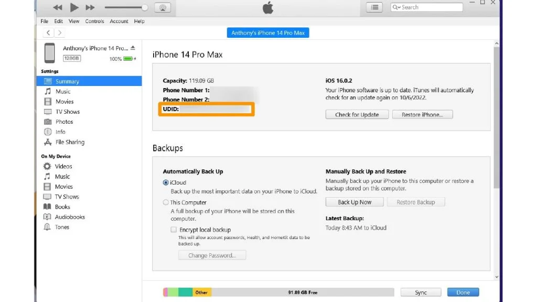The height and width of the screenshot is (302, 537).
Task: Open the View menu
Action: (73, 21)
